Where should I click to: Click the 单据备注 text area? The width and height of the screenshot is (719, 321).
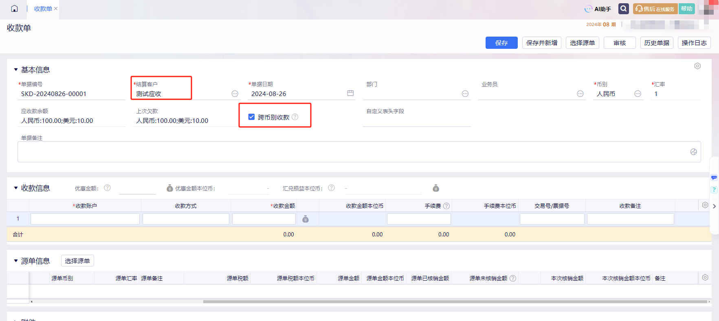click(x=359, y=152)
